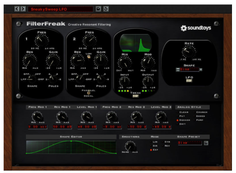Adjust filter 2 Gain knob
The height and width of the screenshot is (173, 236).
(101, 61)
